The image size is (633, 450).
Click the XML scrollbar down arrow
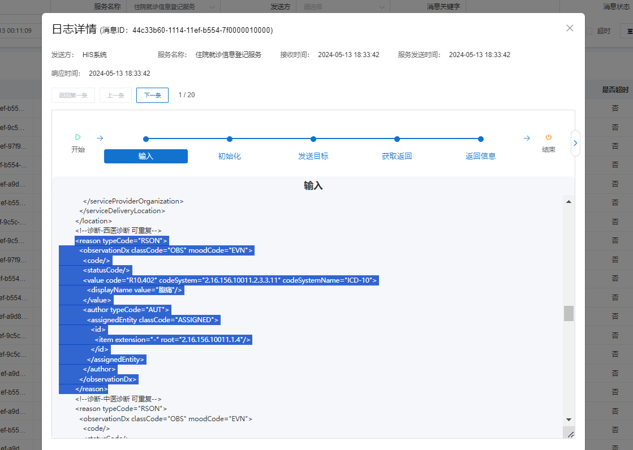point(569,419)
